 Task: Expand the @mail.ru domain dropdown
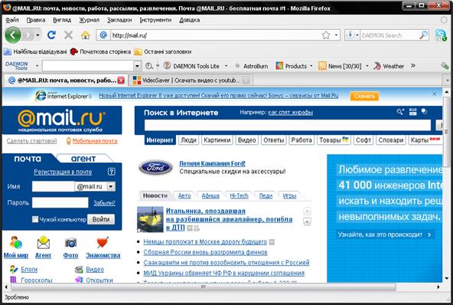point(111,186)
